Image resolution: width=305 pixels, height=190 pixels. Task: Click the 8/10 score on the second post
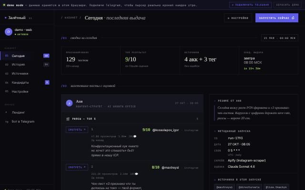tap(155, 167)
